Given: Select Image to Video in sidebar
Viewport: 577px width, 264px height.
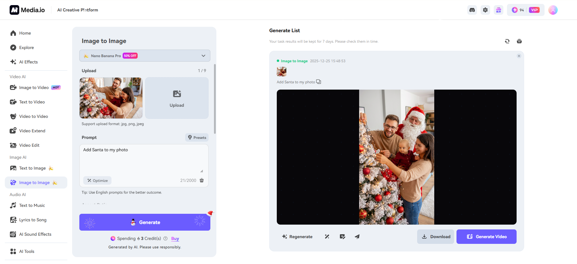Looking at the screenshot, I should tap(36, 87).
